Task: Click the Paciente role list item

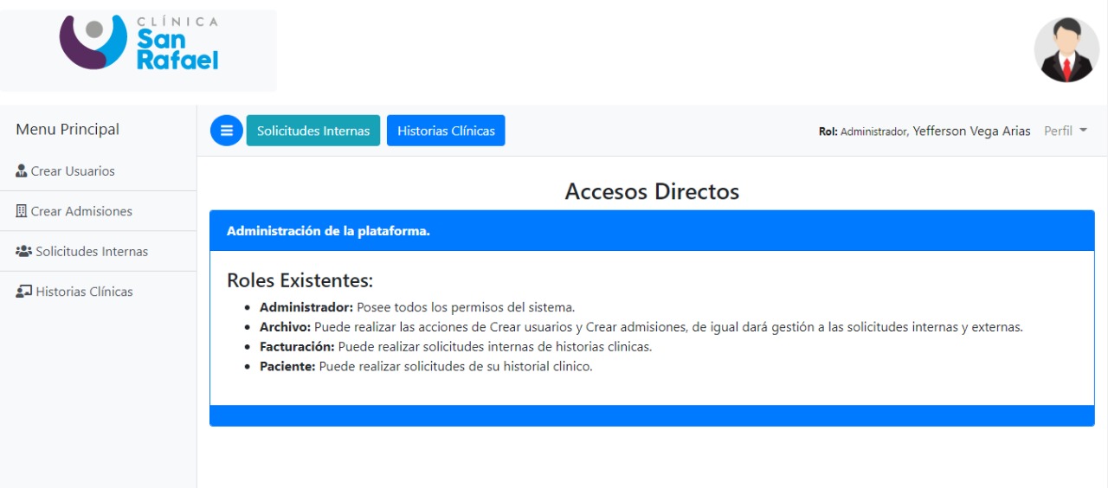Action: click(425, 366)
